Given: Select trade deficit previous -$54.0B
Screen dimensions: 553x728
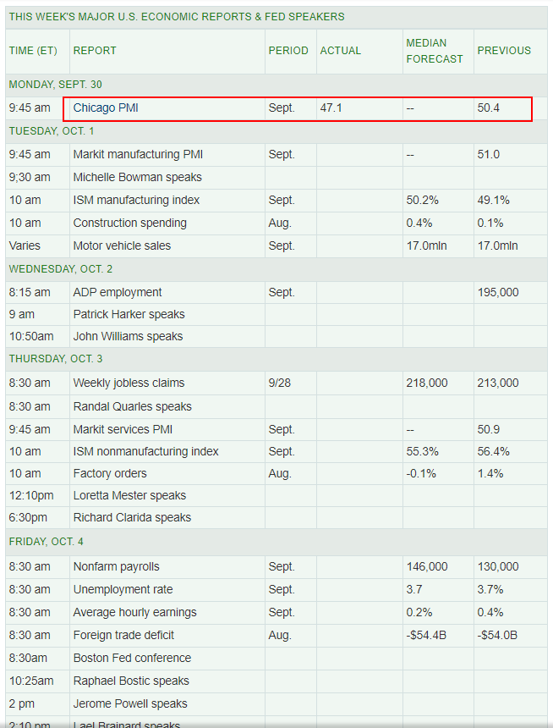Looking at the screenshot, I should pos(497,636).
